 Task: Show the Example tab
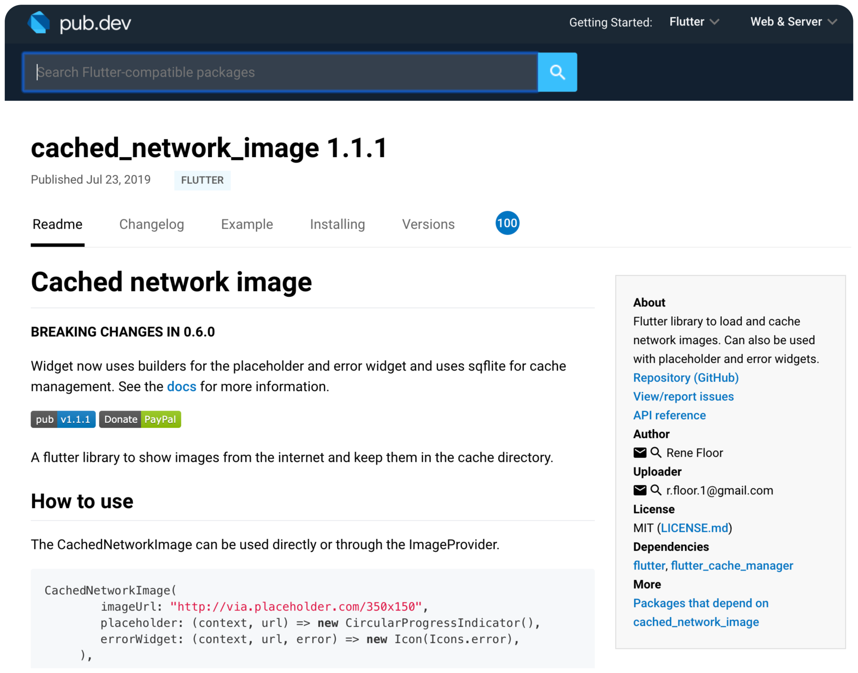(x=247, y=224)
